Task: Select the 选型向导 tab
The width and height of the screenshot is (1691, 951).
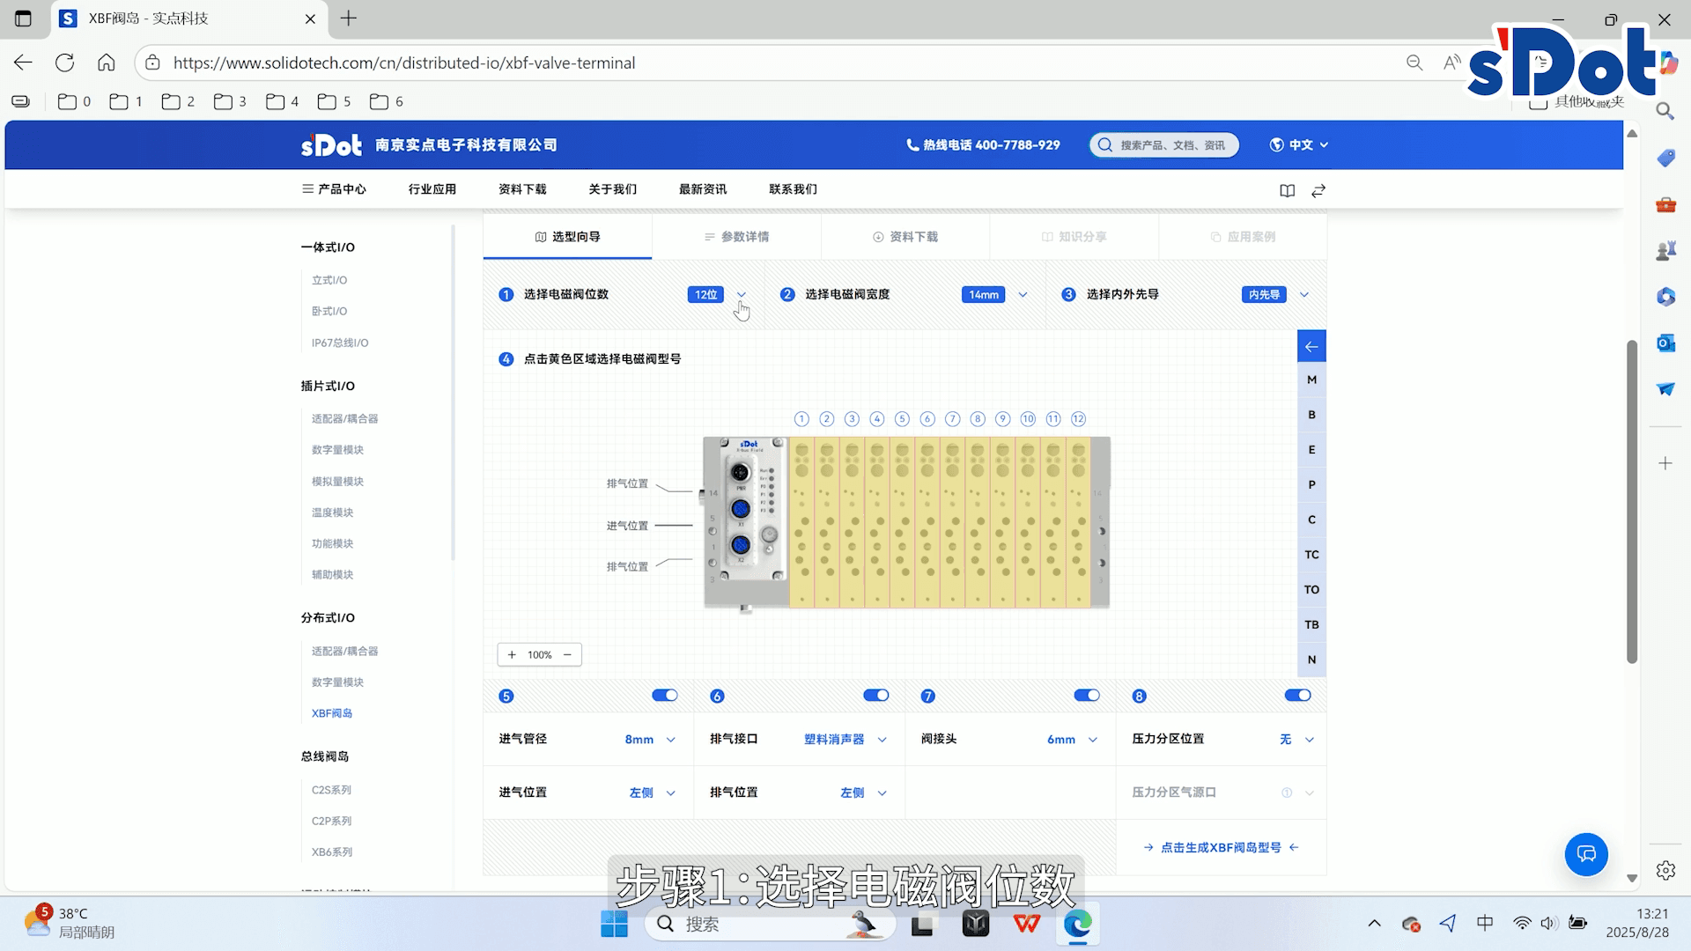Action: tap(567, 237)
